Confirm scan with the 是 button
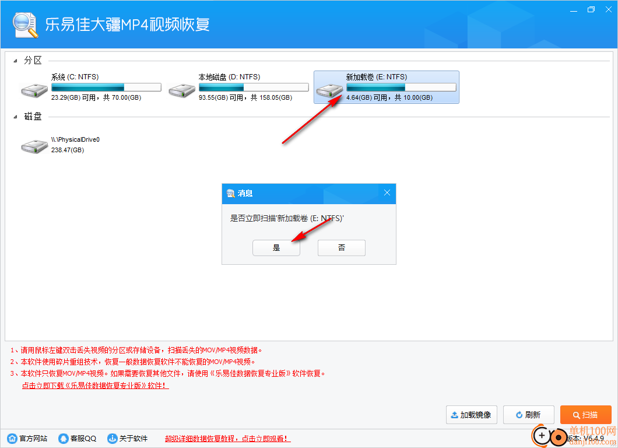The image size is (618, 448). click(276, 248)
